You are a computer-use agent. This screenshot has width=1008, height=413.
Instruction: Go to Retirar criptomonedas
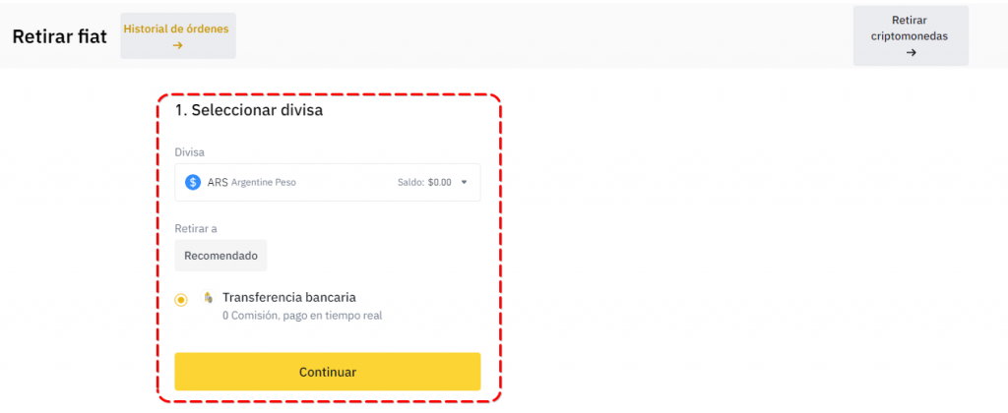pos(911,28)
